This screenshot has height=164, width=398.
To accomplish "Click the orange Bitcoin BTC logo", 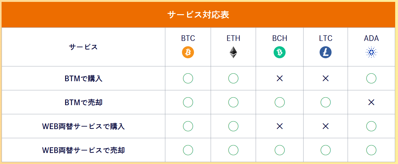I will coord(188,52).
